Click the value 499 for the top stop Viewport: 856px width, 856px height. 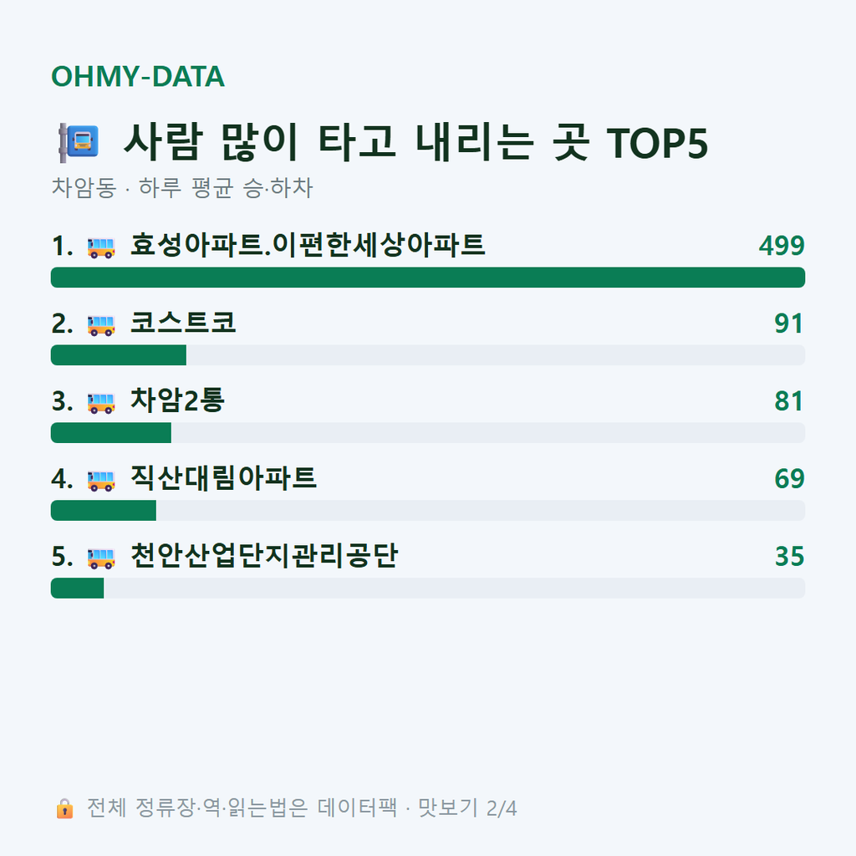782,245
